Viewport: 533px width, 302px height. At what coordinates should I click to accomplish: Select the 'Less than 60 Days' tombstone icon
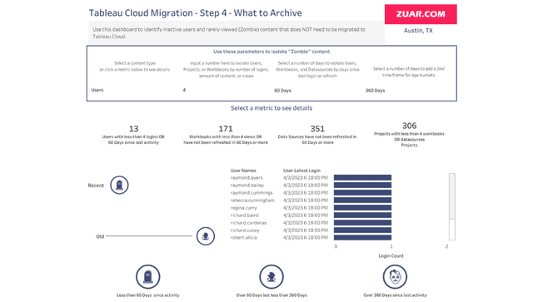click(x=148, y=276)
